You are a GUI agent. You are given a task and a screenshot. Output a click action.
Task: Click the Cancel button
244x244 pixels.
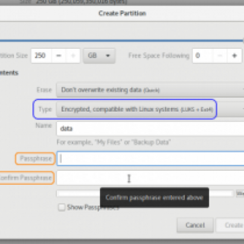click(x=195, y=225)
